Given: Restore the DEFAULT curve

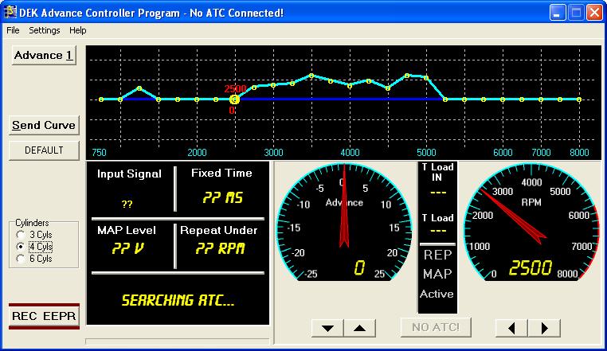Looking at the screenshot, I should pos(44,150).
